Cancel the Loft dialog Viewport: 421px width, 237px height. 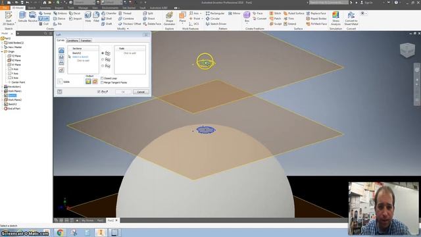(x=141, y=92)
